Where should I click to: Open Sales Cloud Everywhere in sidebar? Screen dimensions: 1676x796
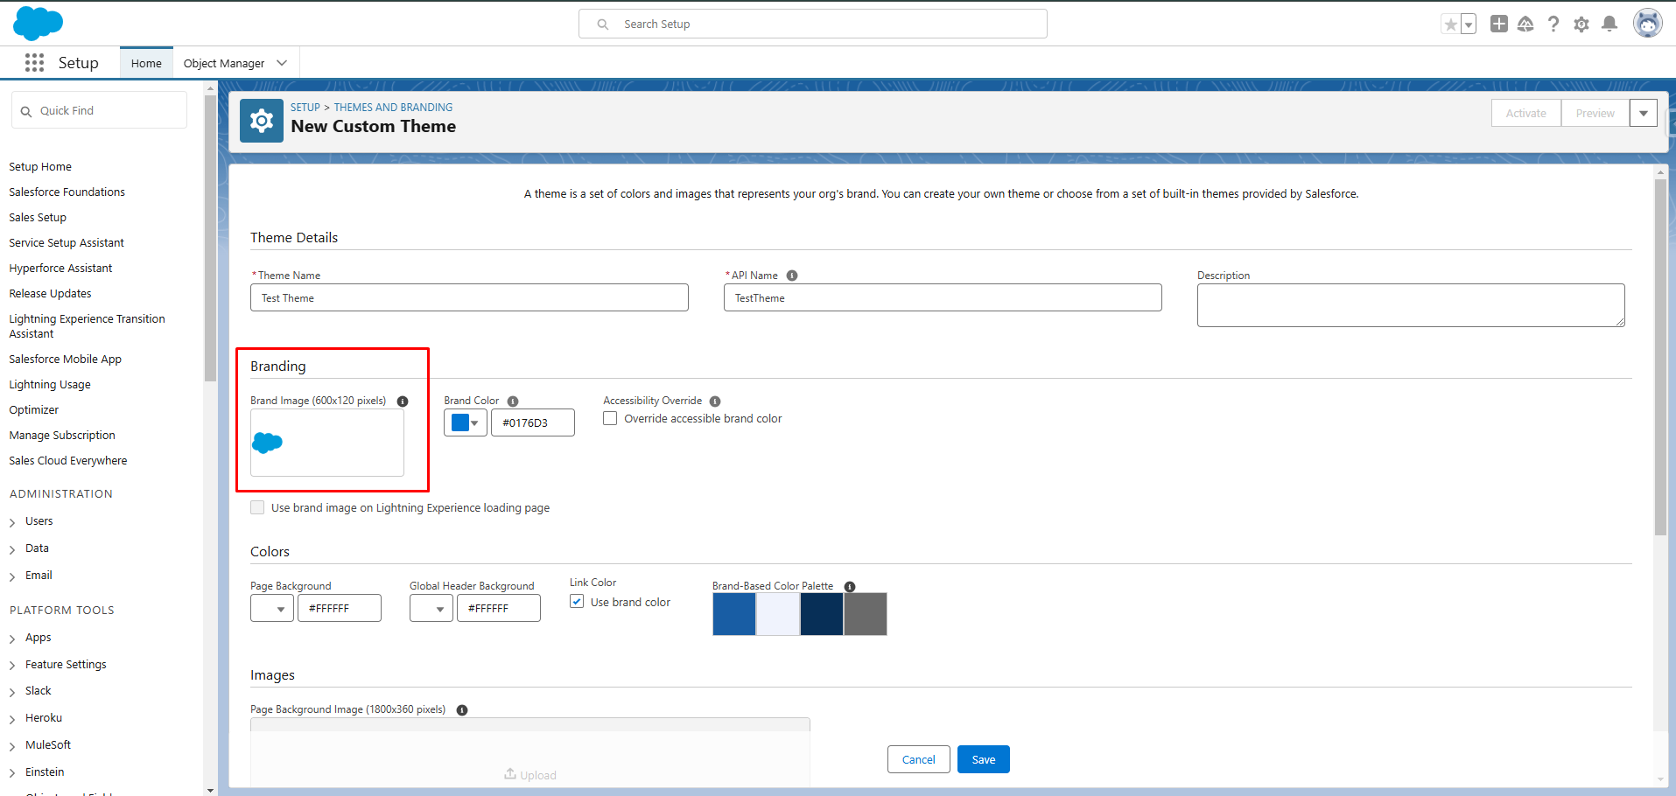click(67, 460)
